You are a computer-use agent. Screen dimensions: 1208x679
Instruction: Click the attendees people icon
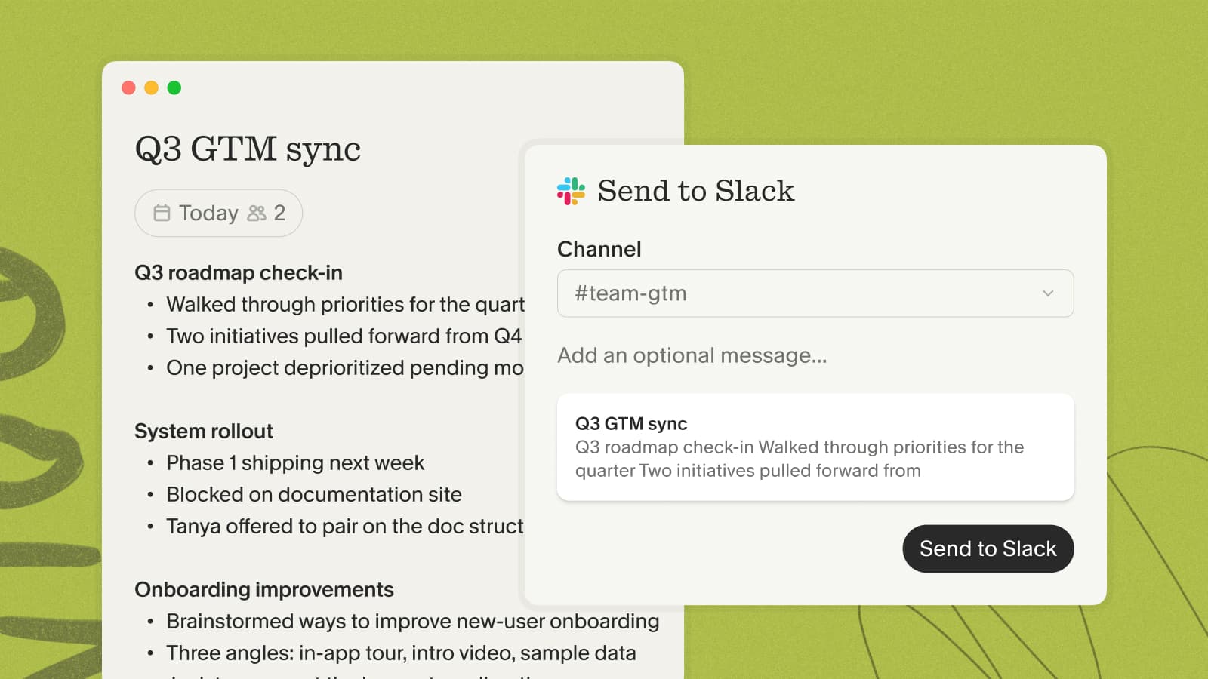257,214
